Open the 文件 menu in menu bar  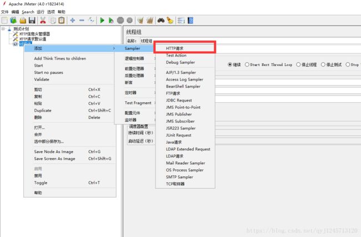(4, 12)
